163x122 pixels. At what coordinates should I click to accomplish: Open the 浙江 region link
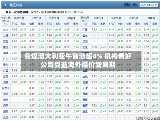85,112
